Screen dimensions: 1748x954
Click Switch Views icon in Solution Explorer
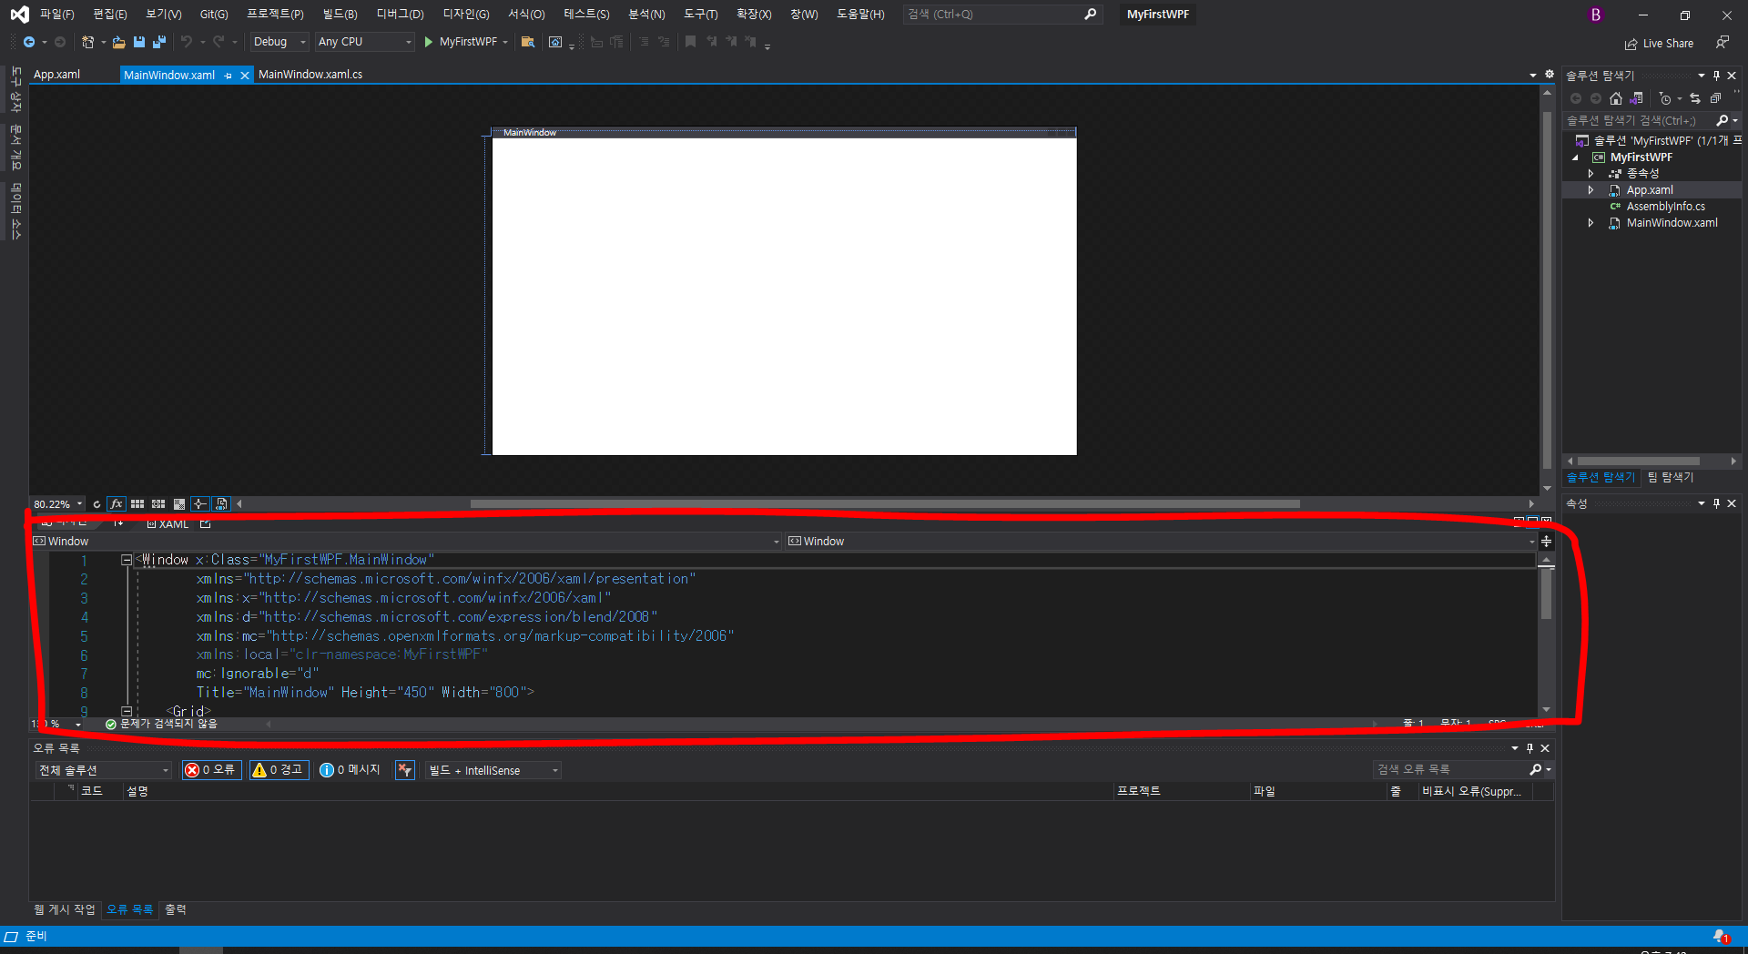coord(1636,98)
